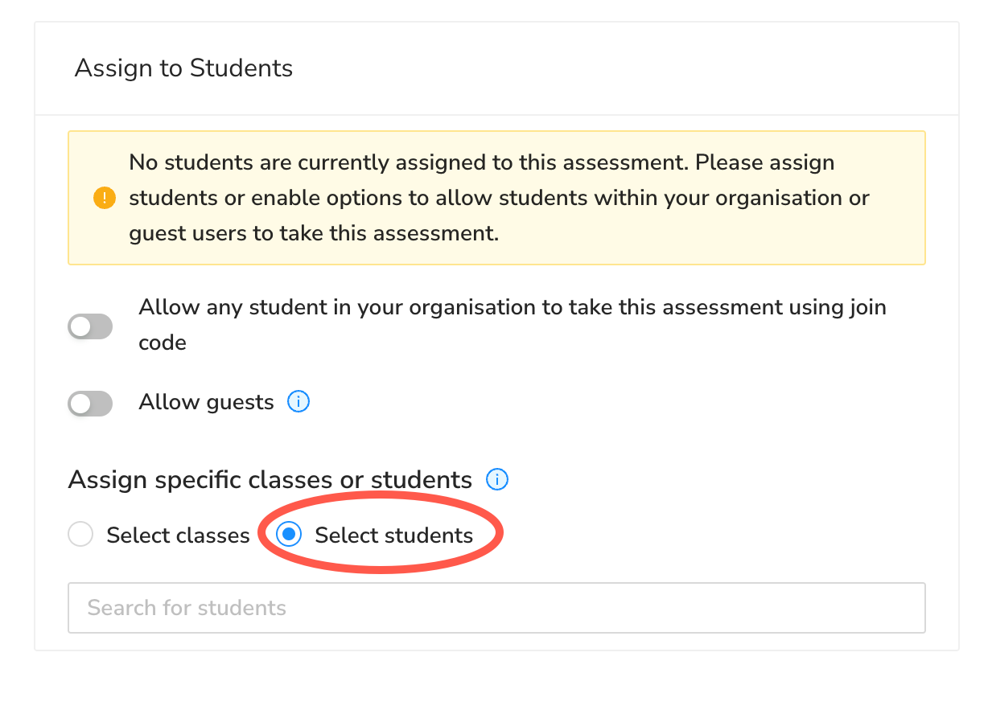Screen dimensions: 988x714
Task: Open info icon beside Assign specific classes heading
Action: pyautogui.click(x=497, y=480)
